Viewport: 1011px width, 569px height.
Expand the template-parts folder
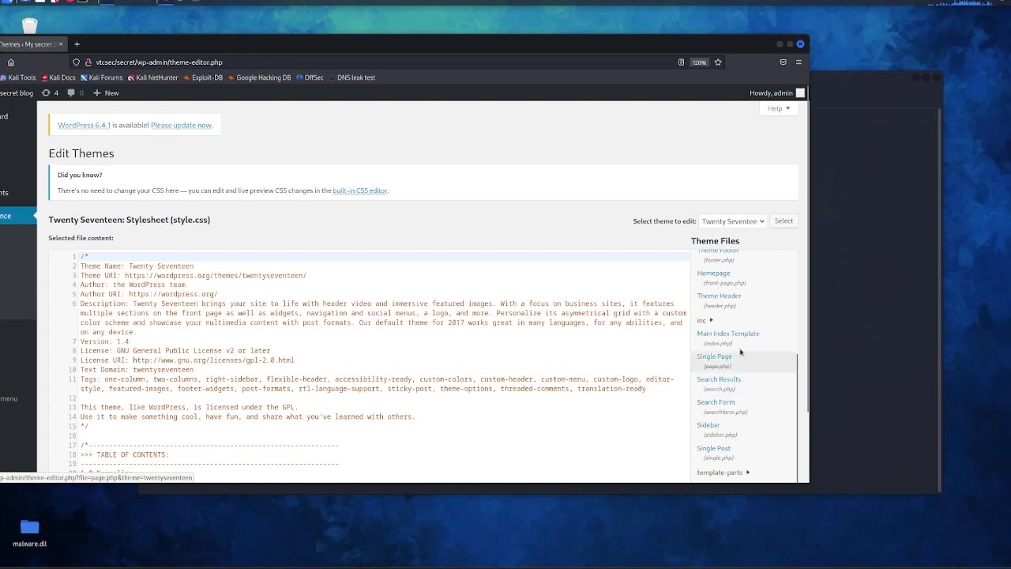(x=723, y=473)
